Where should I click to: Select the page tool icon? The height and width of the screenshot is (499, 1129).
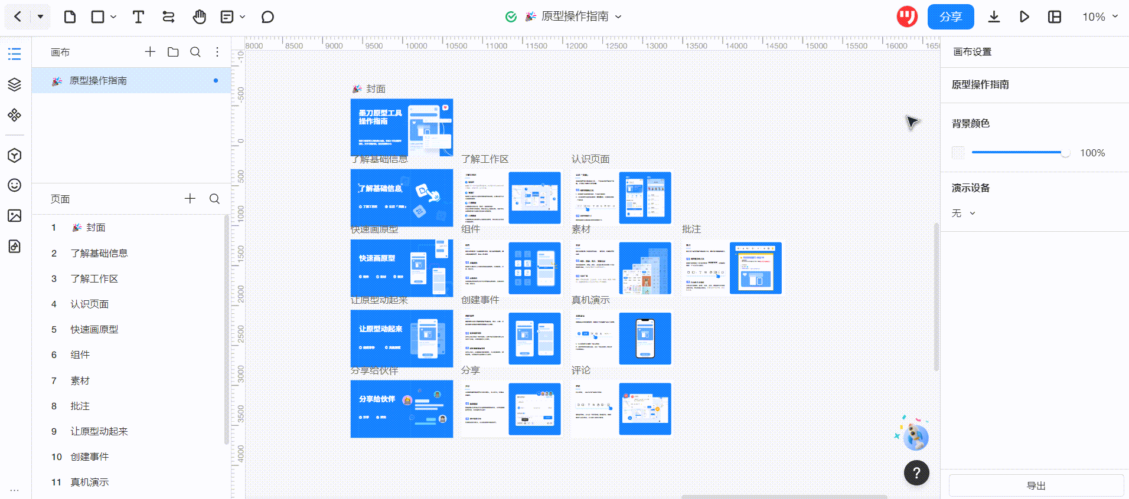(70, 17)
